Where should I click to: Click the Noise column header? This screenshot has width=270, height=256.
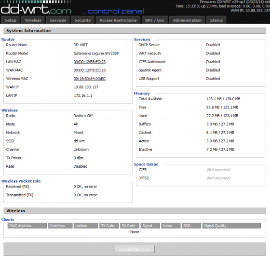click(x=171, y=226)
